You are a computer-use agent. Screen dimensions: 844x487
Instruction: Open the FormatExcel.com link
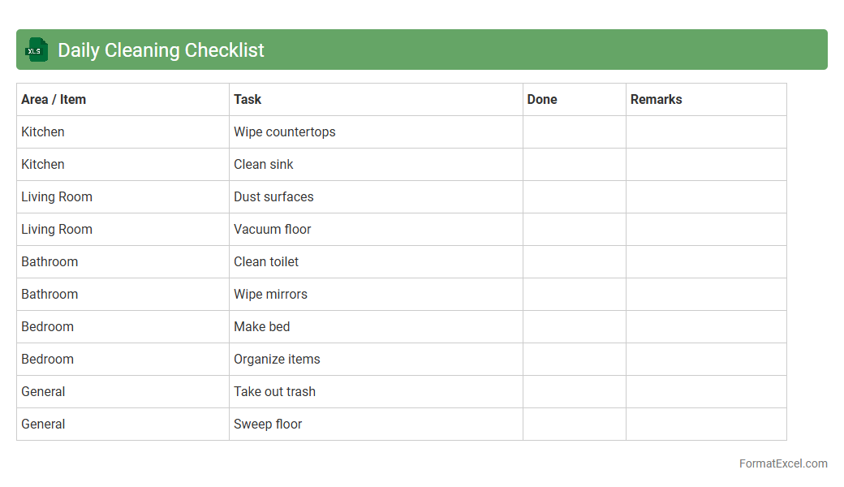pos(782,463)
